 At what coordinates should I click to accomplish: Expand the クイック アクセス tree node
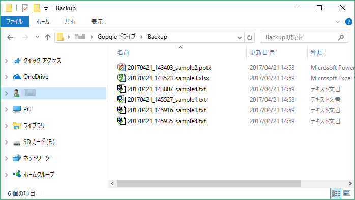7,61
